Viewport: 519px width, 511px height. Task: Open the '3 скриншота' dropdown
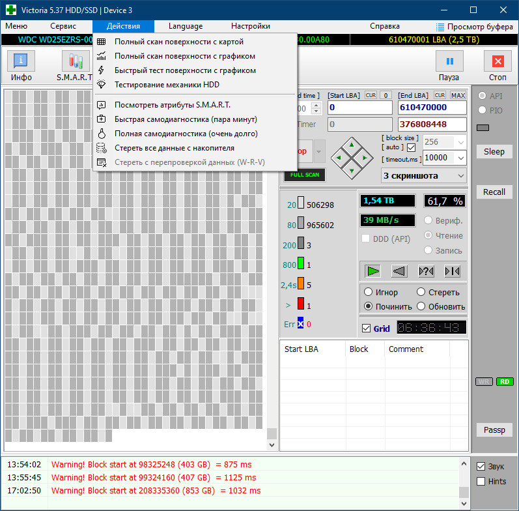point(424,175)
